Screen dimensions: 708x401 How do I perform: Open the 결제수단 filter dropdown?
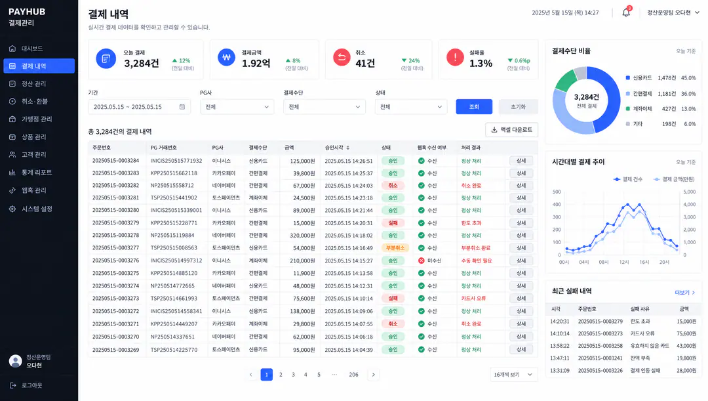click(324, 107)
